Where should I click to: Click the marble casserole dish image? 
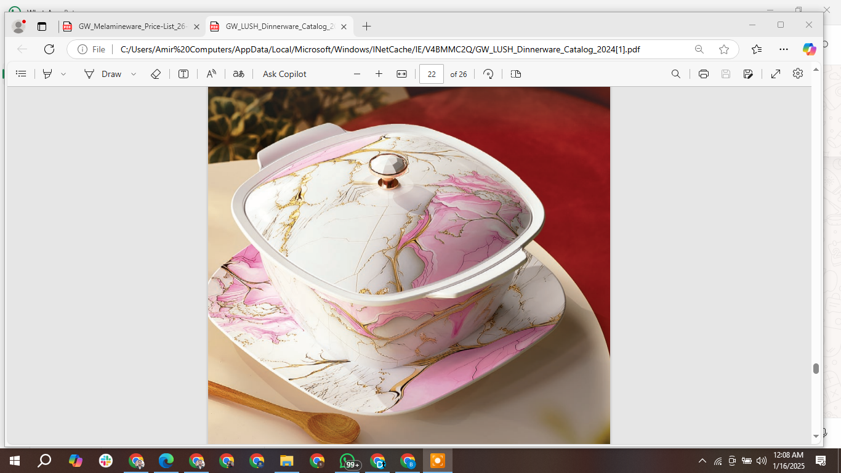click(409, 265)
